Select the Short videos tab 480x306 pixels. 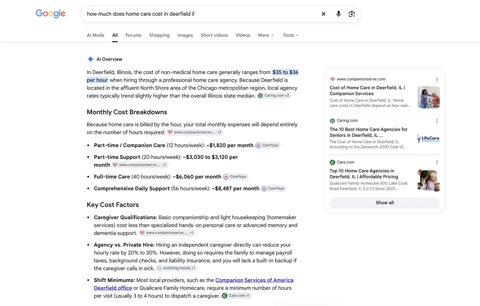click(214, 35)
